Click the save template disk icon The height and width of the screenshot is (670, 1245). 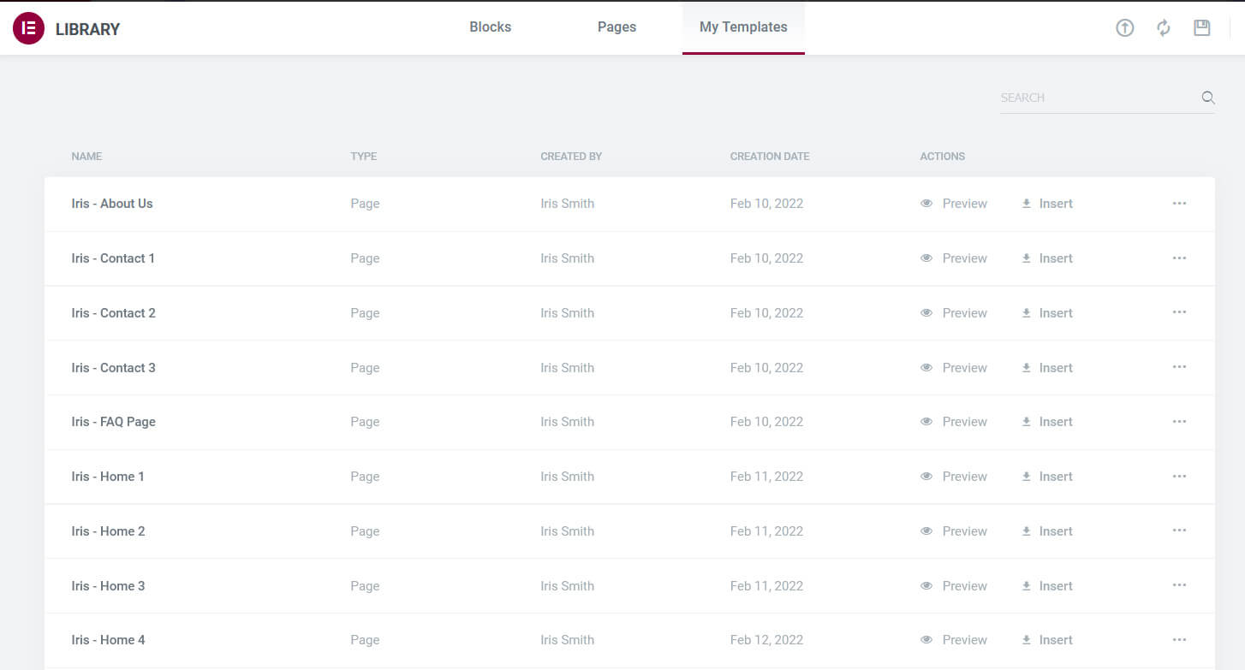click(x=1201, y=28)
